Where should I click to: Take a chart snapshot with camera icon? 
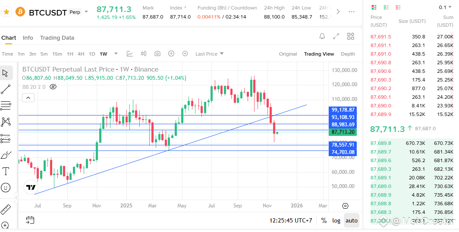click(x=157, y=53)
